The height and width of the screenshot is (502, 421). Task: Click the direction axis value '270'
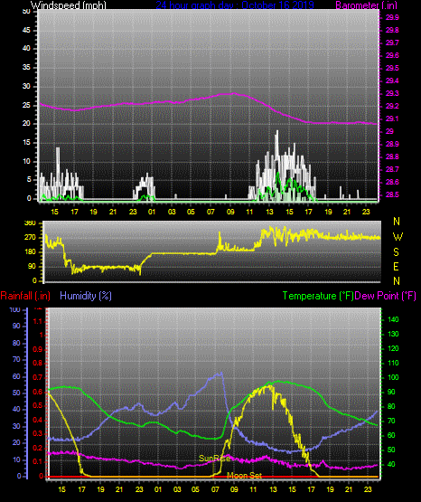click(30, 238)
